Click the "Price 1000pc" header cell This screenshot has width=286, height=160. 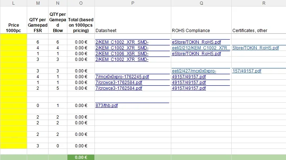13,20
